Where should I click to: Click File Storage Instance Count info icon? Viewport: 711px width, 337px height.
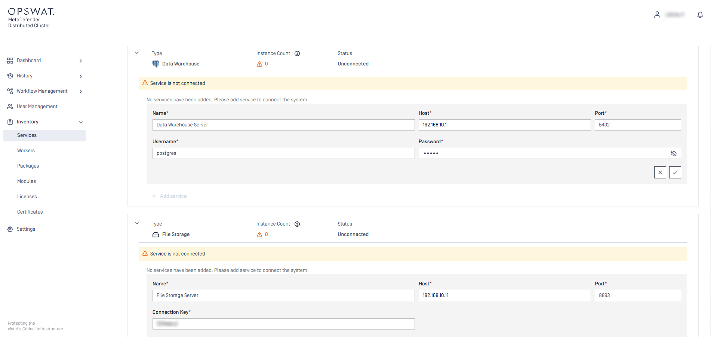(297, 224)
